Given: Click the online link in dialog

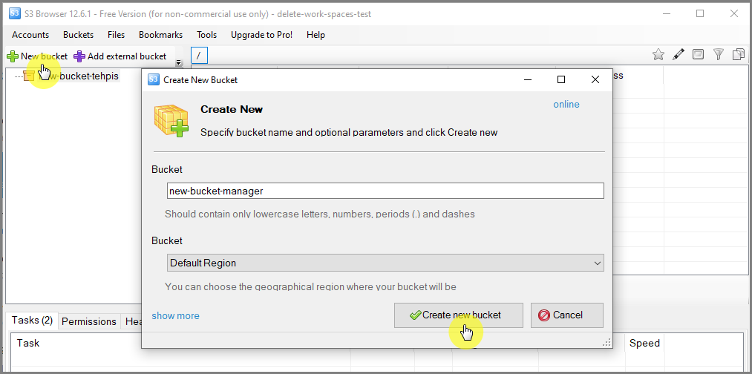Looking at the screenshot, I should click(566, 105).
